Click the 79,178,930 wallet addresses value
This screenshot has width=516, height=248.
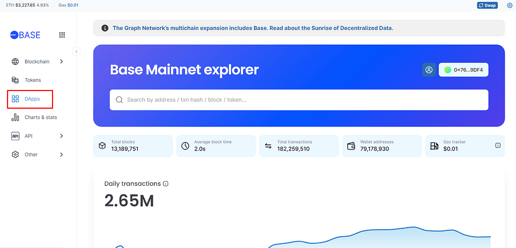click(x=375, y=149)
